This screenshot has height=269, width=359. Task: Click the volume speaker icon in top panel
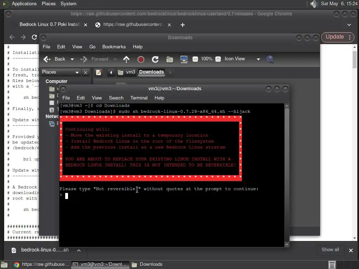pos(314,4)
